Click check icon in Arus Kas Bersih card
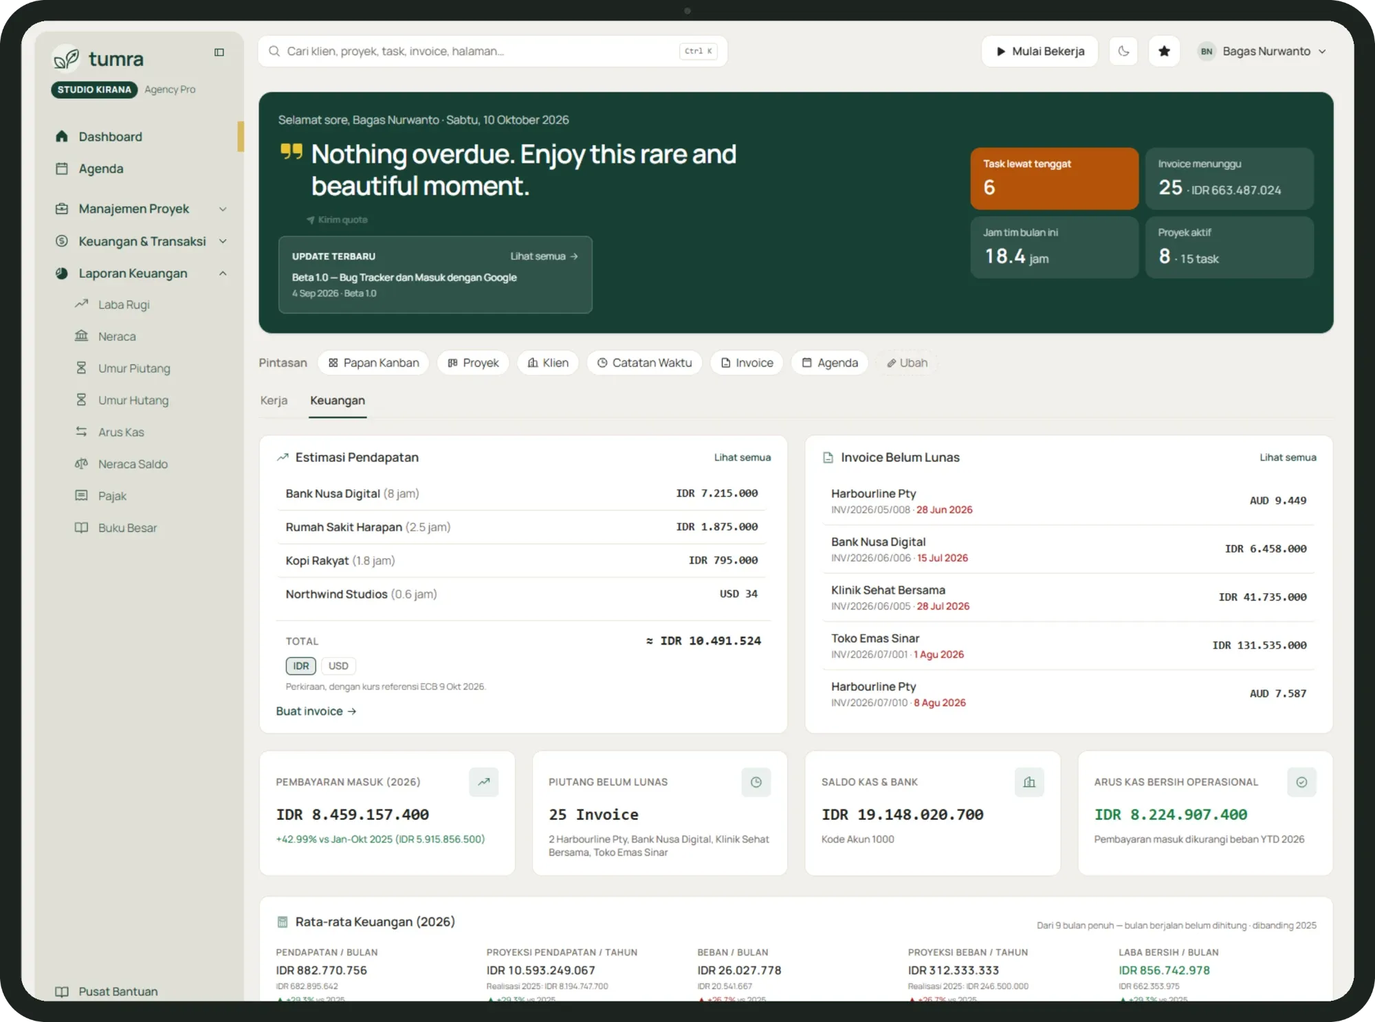Screen dimensions: 1375x1022 [x=1301, y=782]
